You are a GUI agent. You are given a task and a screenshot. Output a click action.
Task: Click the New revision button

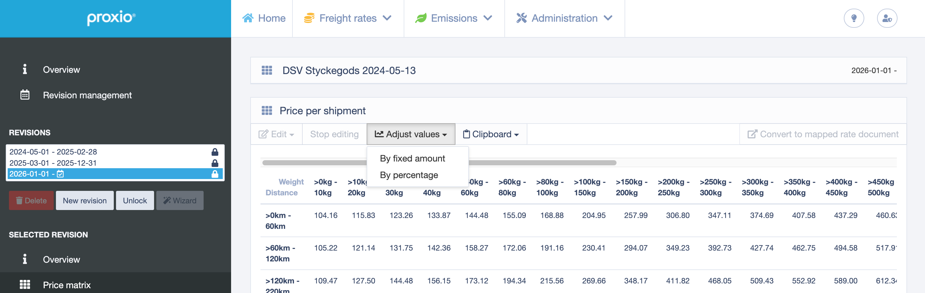(85, 200)
